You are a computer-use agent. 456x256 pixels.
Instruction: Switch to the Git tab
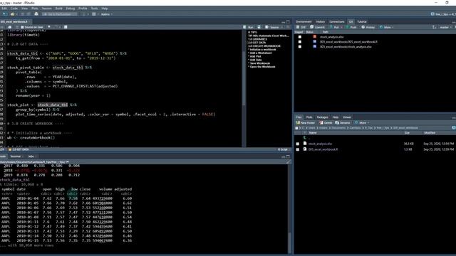point(351,22)
